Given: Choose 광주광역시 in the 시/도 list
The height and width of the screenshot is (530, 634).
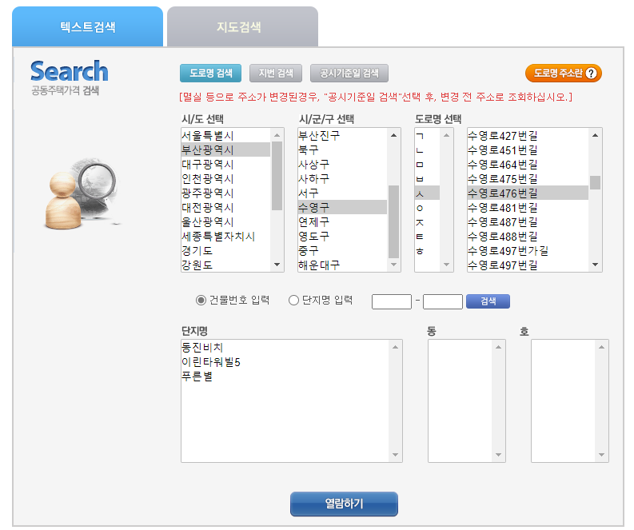Looking at the screenshot, I should click(x=225, y=193).
